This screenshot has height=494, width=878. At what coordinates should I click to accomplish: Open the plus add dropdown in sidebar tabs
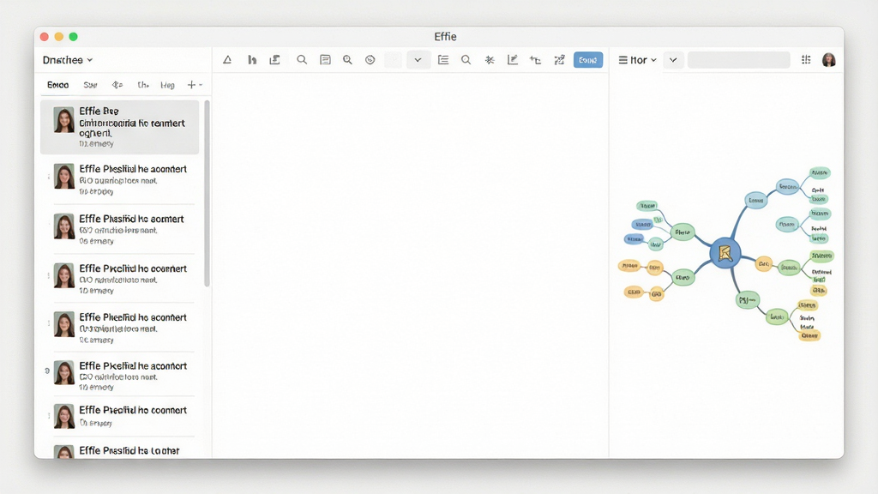[x=195, y=85]
